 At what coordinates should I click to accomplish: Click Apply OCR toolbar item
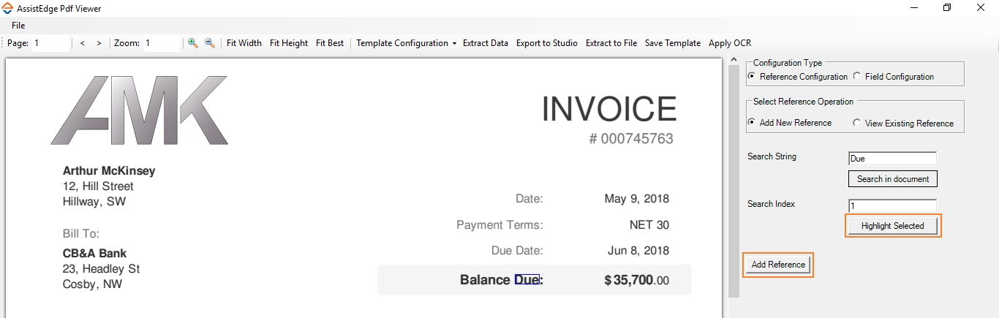pyautogui.click(x=730, y=43)
